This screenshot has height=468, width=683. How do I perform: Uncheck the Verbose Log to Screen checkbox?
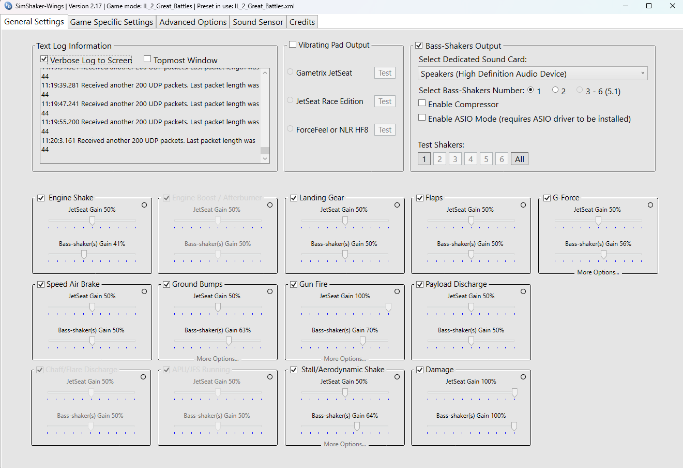[44, 60]
